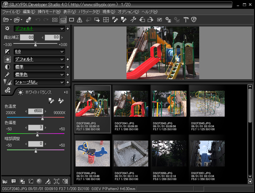Click the mark checkbox icon on toolbar

pos(159,20)
